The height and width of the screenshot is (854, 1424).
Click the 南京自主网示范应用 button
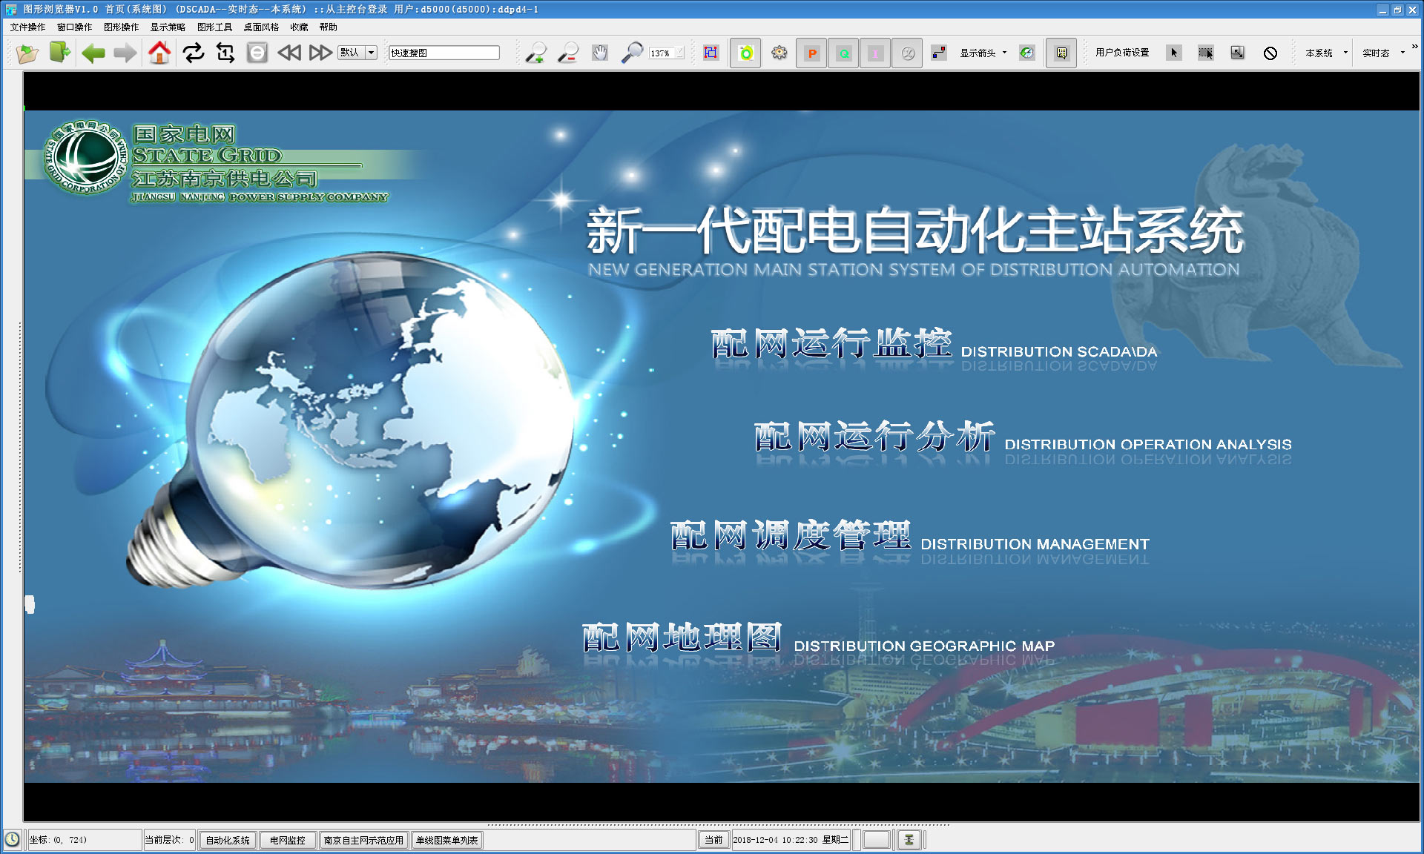tap(363, 840)
